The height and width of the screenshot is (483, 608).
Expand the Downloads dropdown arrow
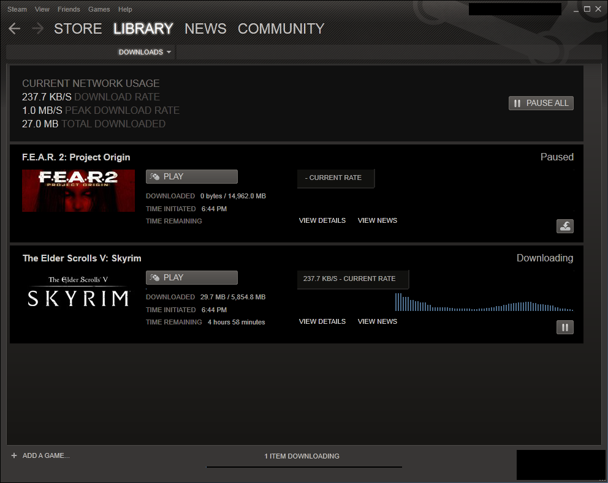point(169,52)
